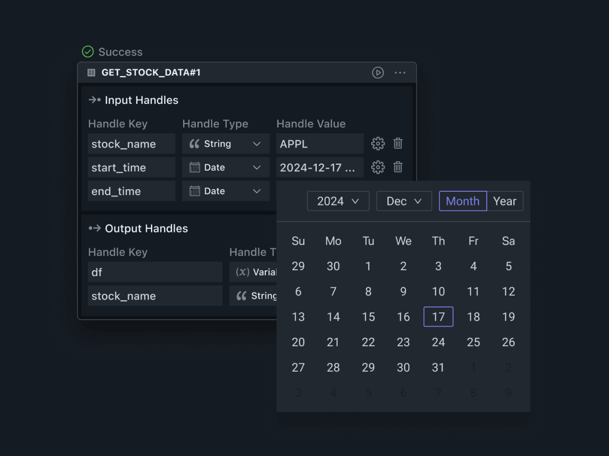Viewport: 609px width, 456px height.
Task: Expand the Dec month dropdown
Action: click(x=404, y=201)
